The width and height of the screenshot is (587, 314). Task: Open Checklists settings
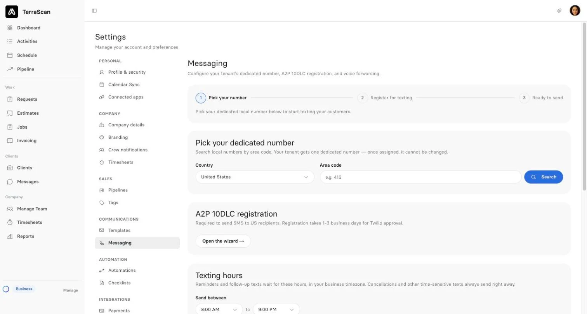click(x=137, y=283)
